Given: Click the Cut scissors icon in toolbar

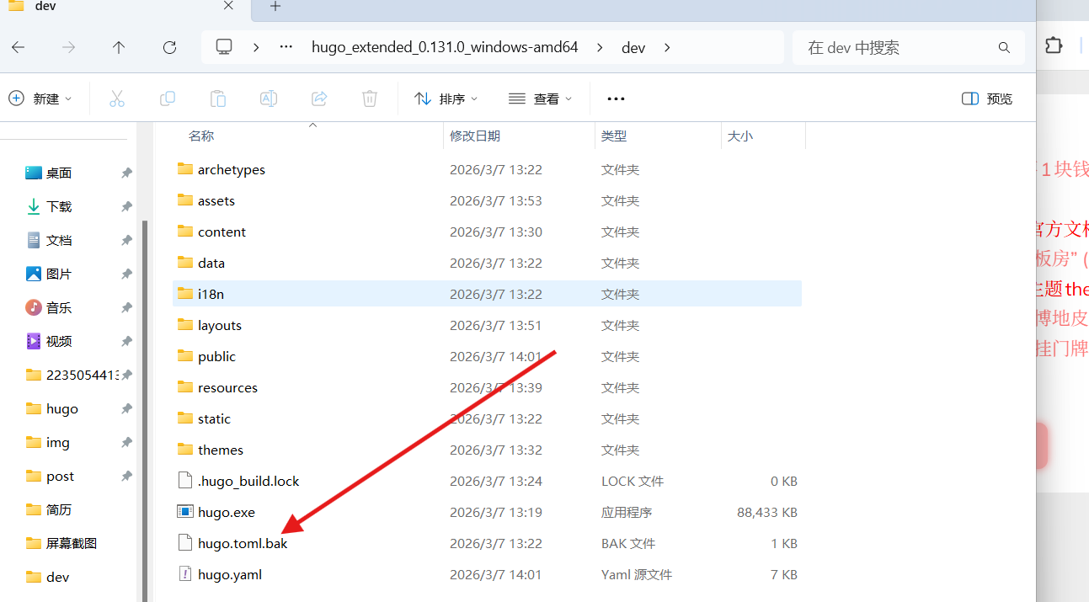Looking at the screenshot, I should click(x=117, y=99).
